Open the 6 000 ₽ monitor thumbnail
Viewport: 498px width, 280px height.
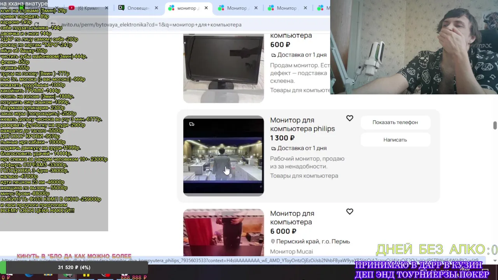[x=223, y=232]
